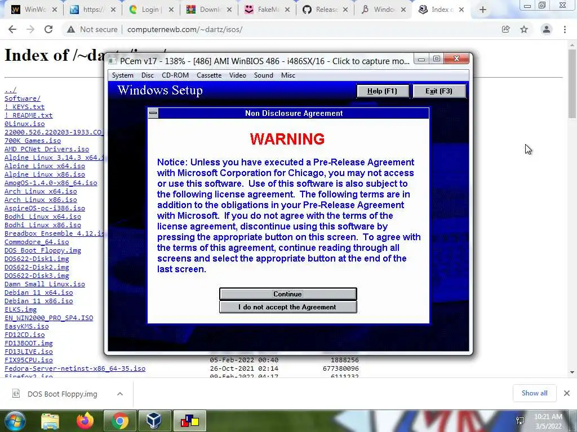
Task: Click Continue in the Non Disclosure Agreement
Action: click(x=288, y=294)
